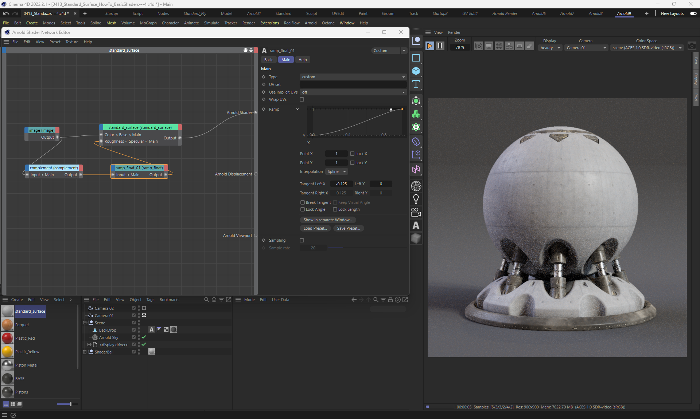This screenshot has height=419, width=700.
Task: Toggle the Break Tangent checkbox
Action: [x=302, y=202]
